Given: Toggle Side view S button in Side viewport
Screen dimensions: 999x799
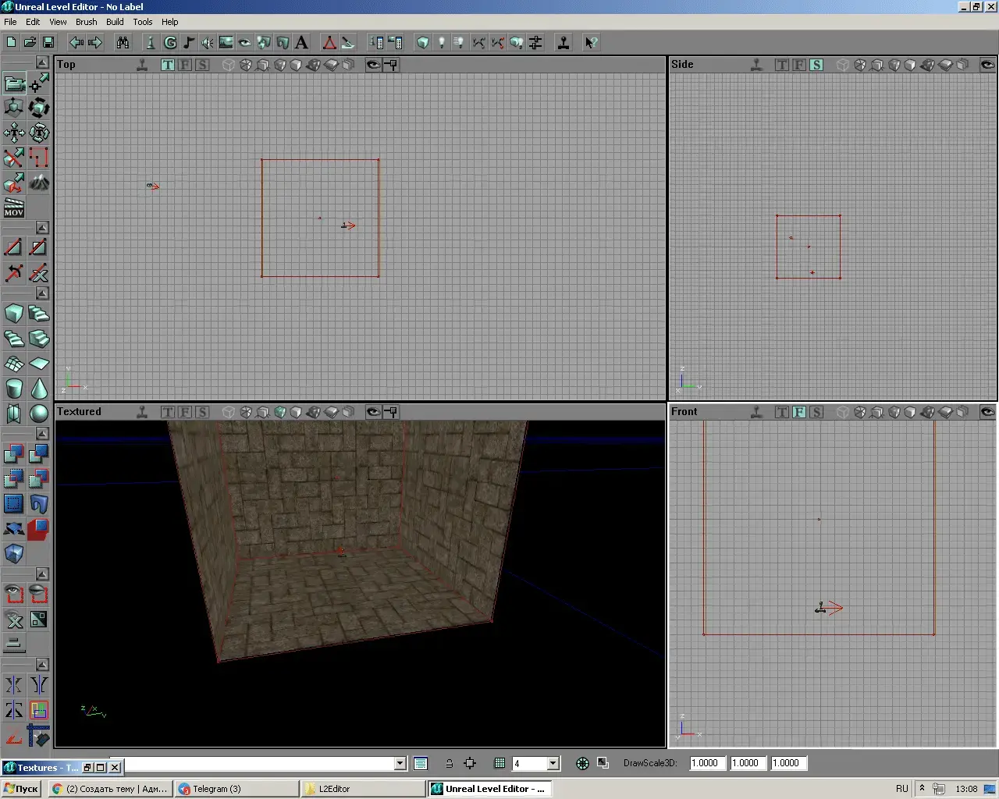Looking at the screenshot, I should [816, 65].
